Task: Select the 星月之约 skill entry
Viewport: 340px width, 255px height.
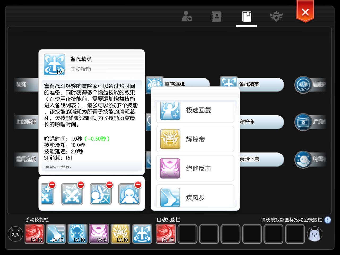Action: (26, 159)
